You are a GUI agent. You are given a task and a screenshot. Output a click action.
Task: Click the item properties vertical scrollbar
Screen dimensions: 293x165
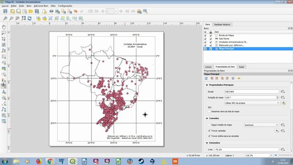(x=292, y=117)
